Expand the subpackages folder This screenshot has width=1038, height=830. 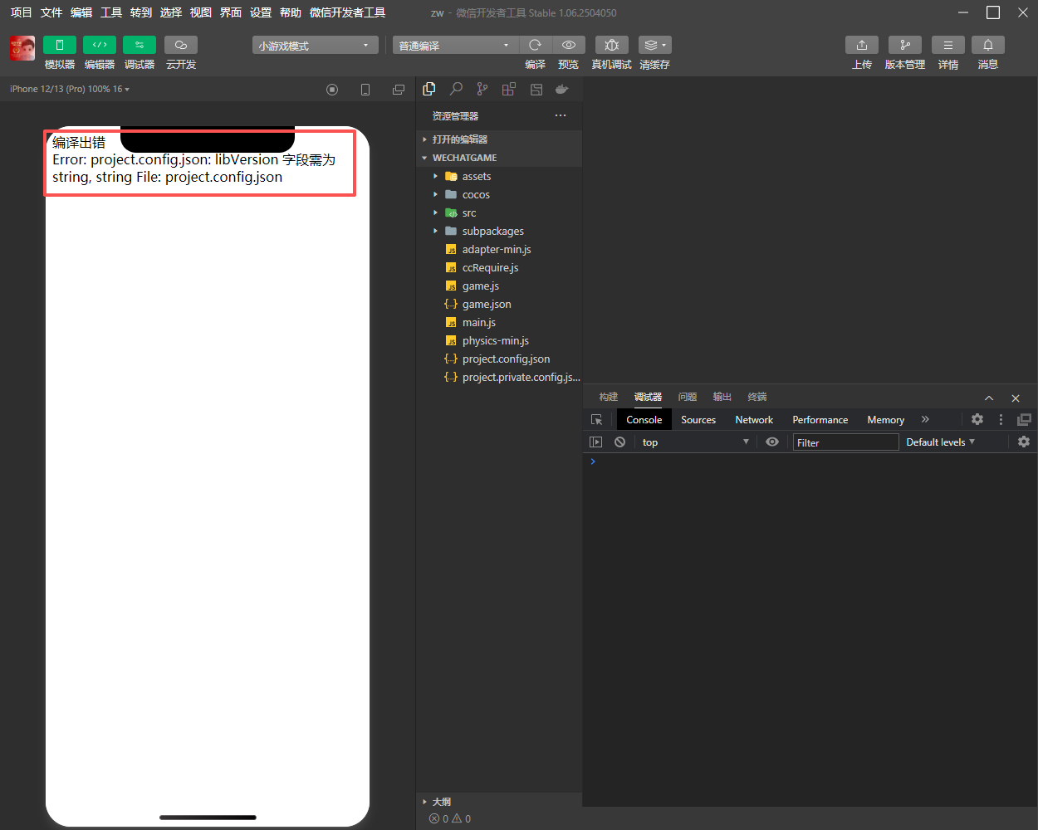pos(499,231)
